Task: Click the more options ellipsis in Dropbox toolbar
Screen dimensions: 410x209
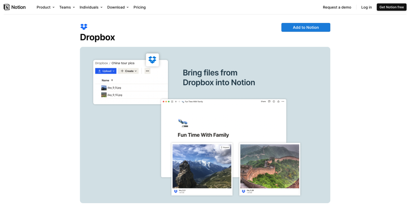Action: pyautogui.click(x=147, y=71)
